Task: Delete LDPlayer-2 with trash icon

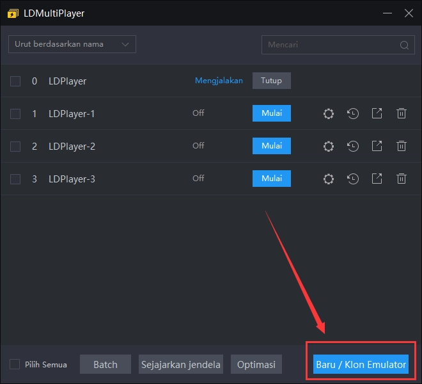Action: (x=402, y=146)
